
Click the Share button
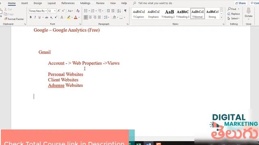click(x=240, y=3)
